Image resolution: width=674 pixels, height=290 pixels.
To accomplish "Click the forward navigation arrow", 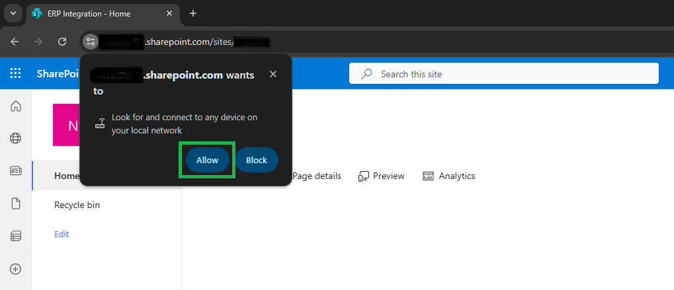I will (38, 42).
